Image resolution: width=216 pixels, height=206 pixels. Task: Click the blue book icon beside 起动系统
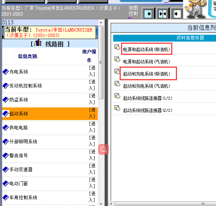point(6,114)
